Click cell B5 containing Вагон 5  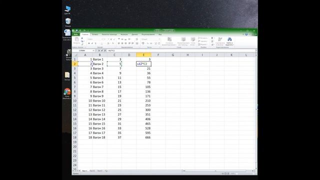[x=99, y=78]
